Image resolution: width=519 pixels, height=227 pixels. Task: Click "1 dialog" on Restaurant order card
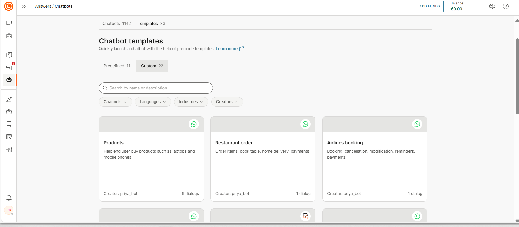[303, 194]
